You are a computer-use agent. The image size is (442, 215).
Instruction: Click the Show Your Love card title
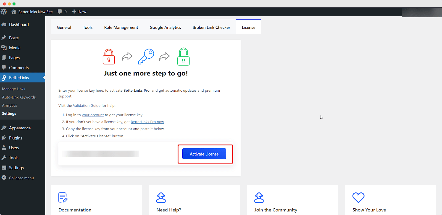point(369,210)
